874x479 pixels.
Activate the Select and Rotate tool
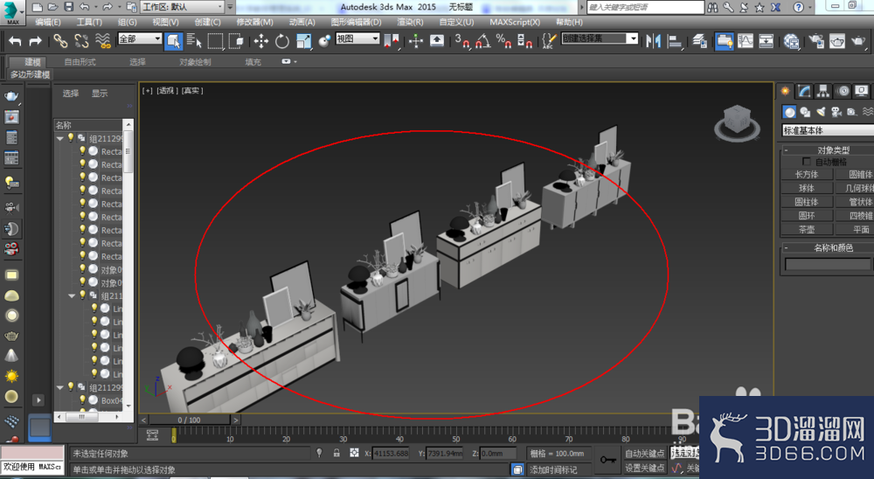pos(282,41)
